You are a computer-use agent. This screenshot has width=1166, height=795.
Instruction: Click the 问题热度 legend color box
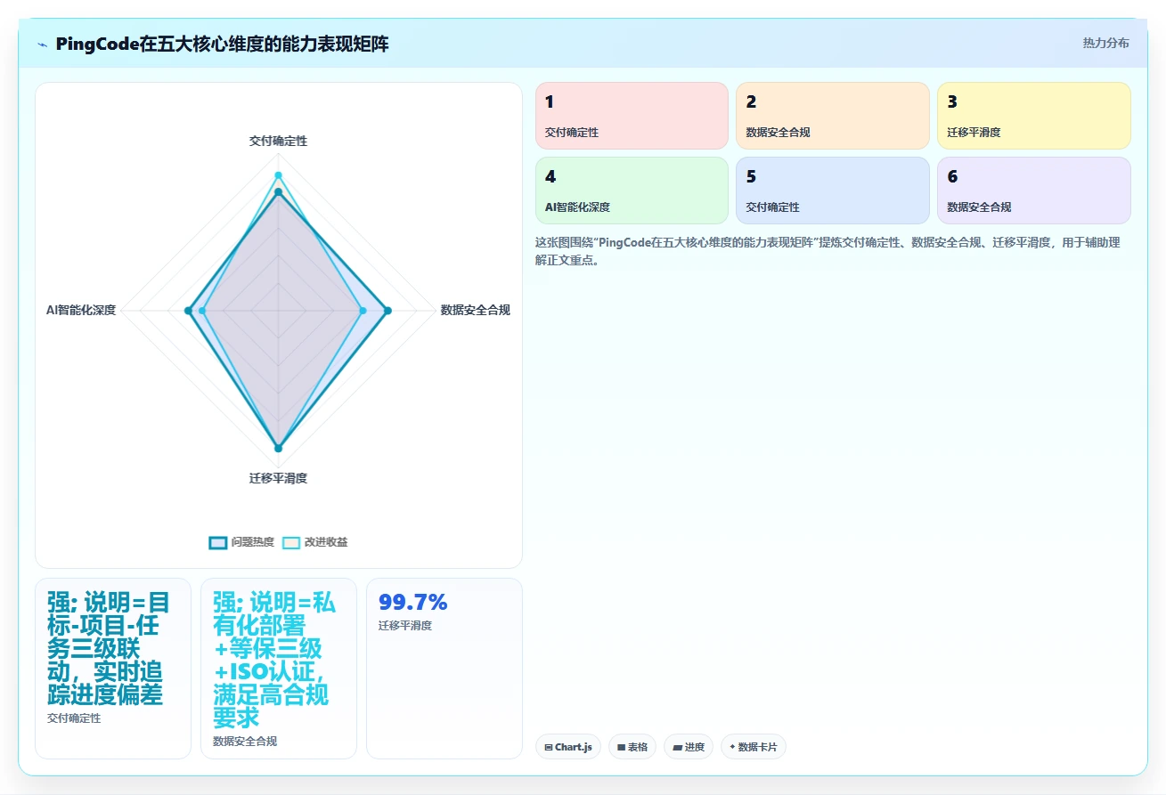pyautogui.click(x=218, y=542)
